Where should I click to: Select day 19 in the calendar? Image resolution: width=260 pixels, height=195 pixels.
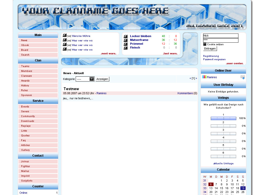243,188
